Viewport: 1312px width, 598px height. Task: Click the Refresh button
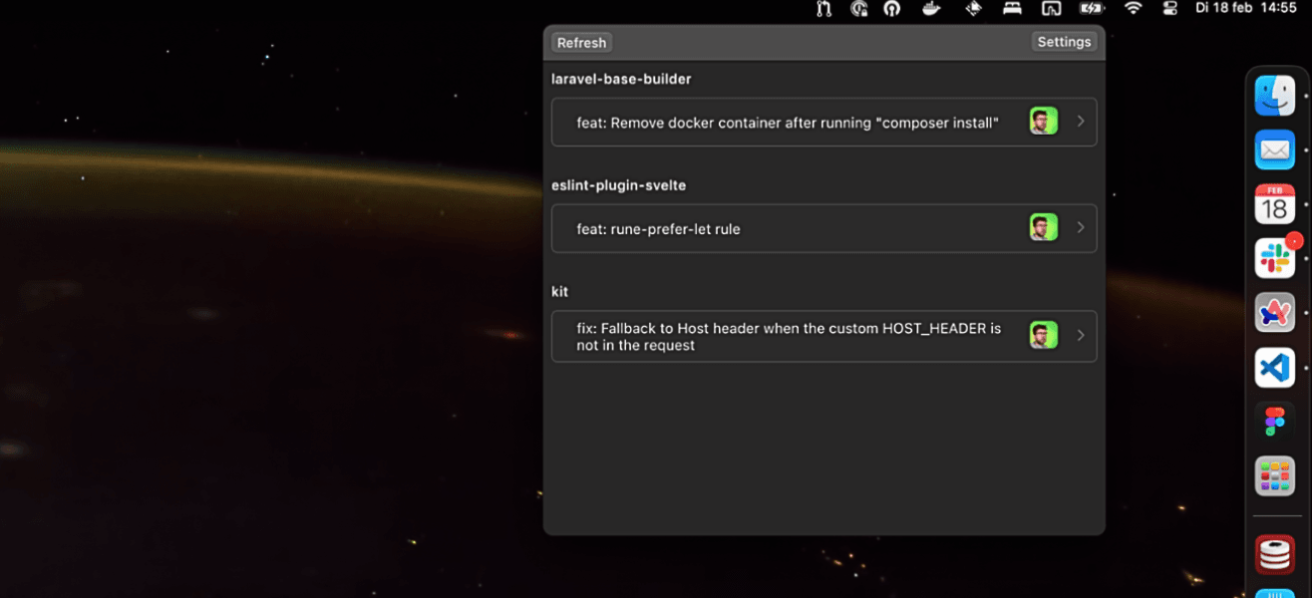coord(581,42)
